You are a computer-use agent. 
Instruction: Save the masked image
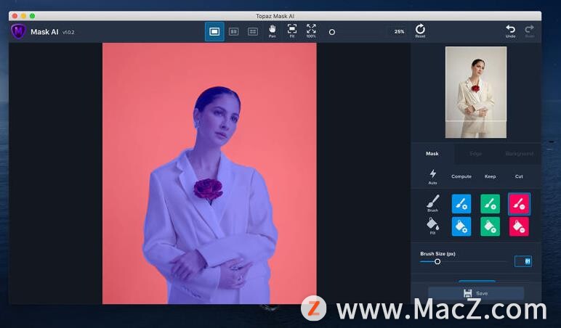pos(476,293)
